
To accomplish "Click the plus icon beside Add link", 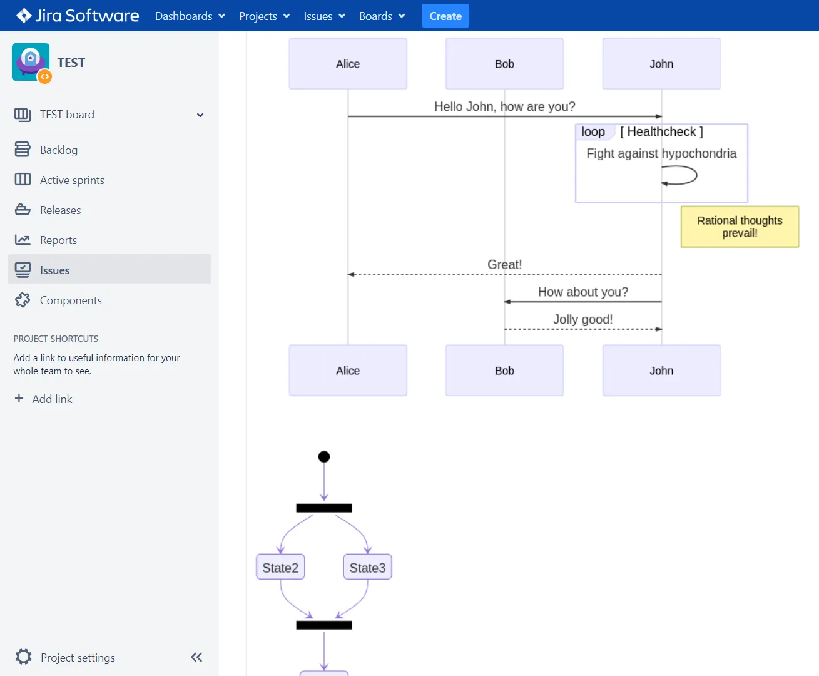I will click(x=19, y=398).
